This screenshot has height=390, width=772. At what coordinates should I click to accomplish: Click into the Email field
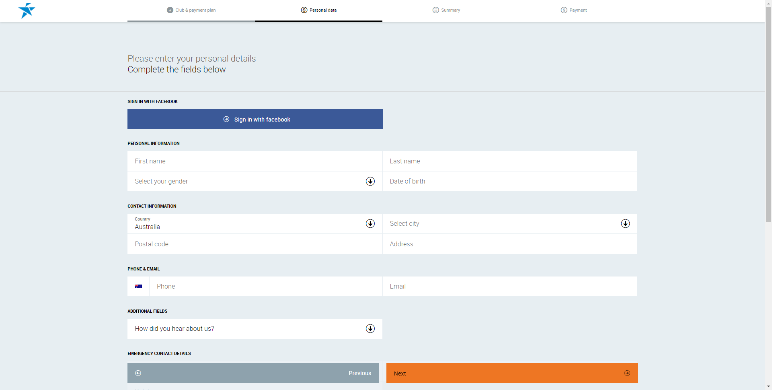(x=509, y=287)
